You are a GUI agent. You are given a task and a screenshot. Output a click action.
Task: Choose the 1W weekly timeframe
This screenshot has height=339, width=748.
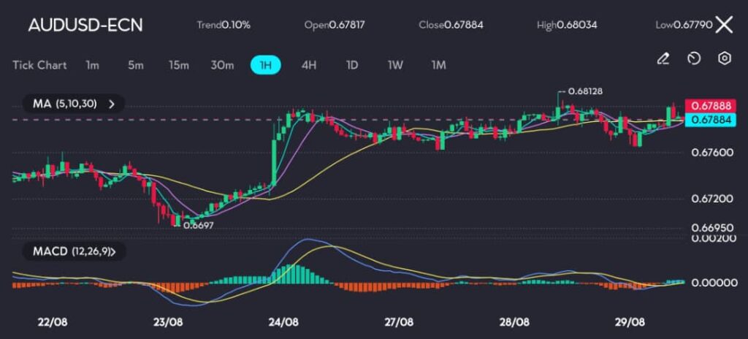(x=395, y=65)
